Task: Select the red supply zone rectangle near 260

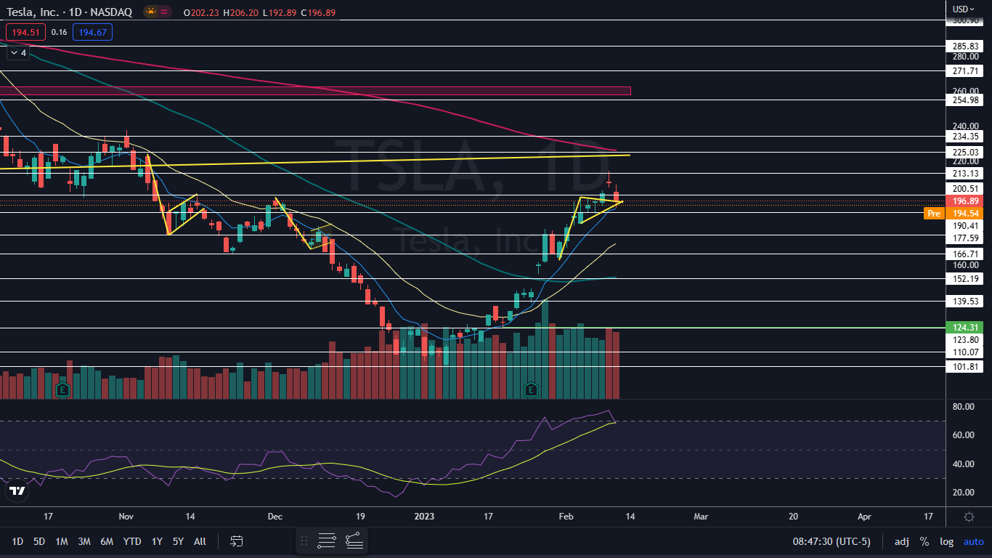Action: click(x=315, y=91)
